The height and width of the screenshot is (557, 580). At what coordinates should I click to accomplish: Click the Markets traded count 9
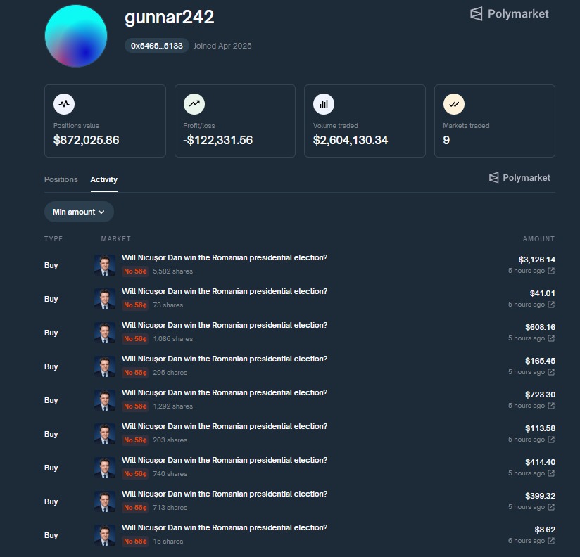446,140
